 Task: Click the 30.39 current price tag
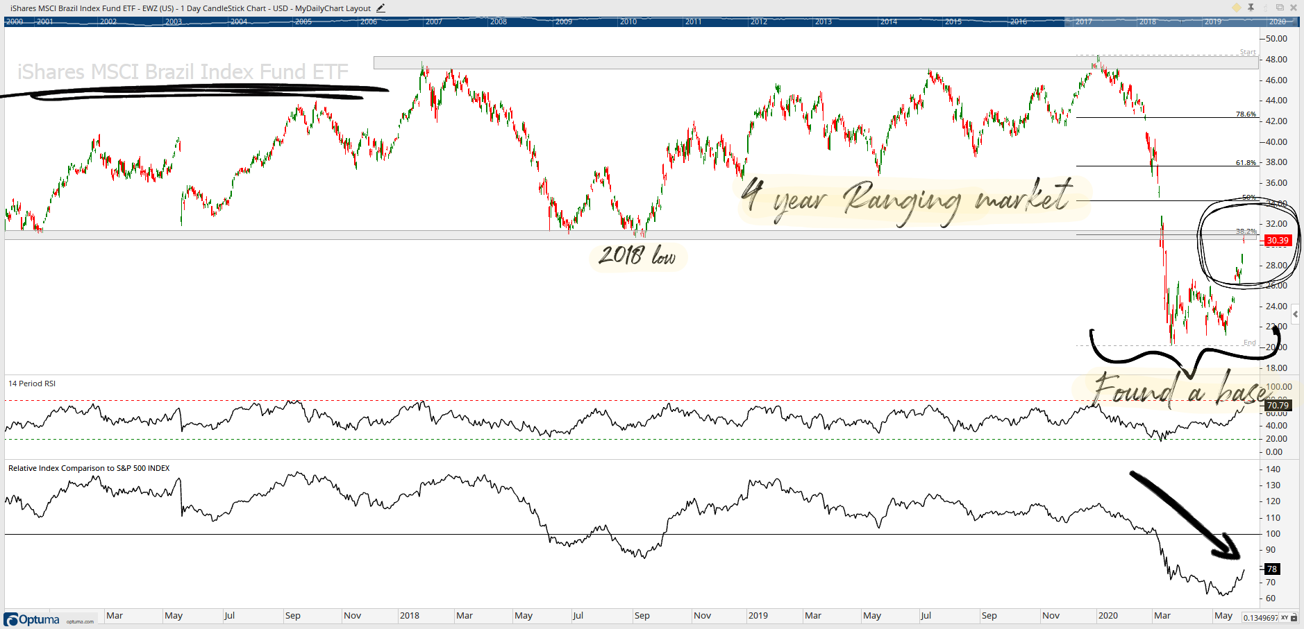click(1278, 241)
